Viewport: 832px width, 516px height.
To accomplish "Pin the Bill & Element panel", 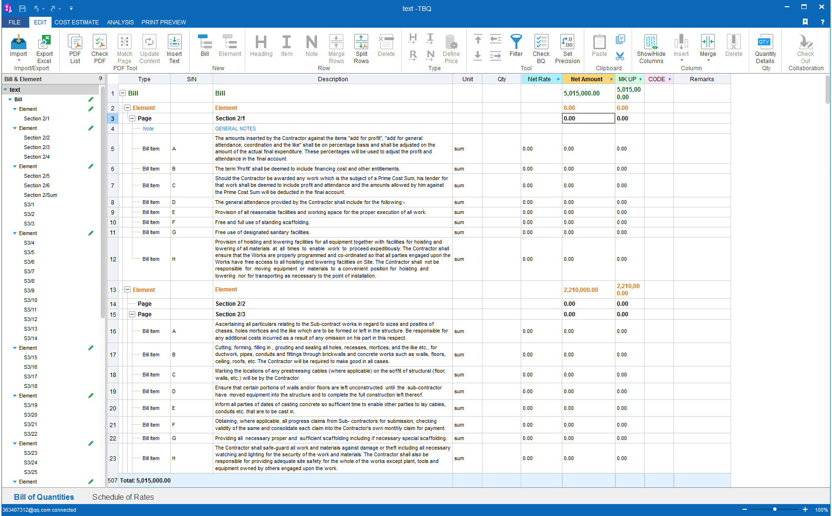I will click(100, 79).
